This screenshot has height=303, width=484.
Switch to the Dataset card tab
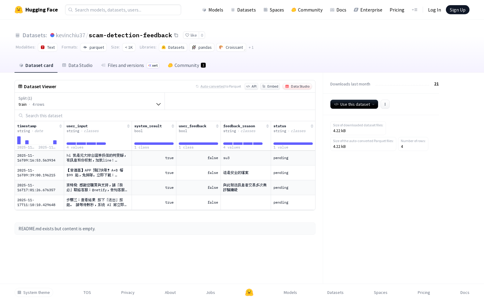tap(36, 65)
